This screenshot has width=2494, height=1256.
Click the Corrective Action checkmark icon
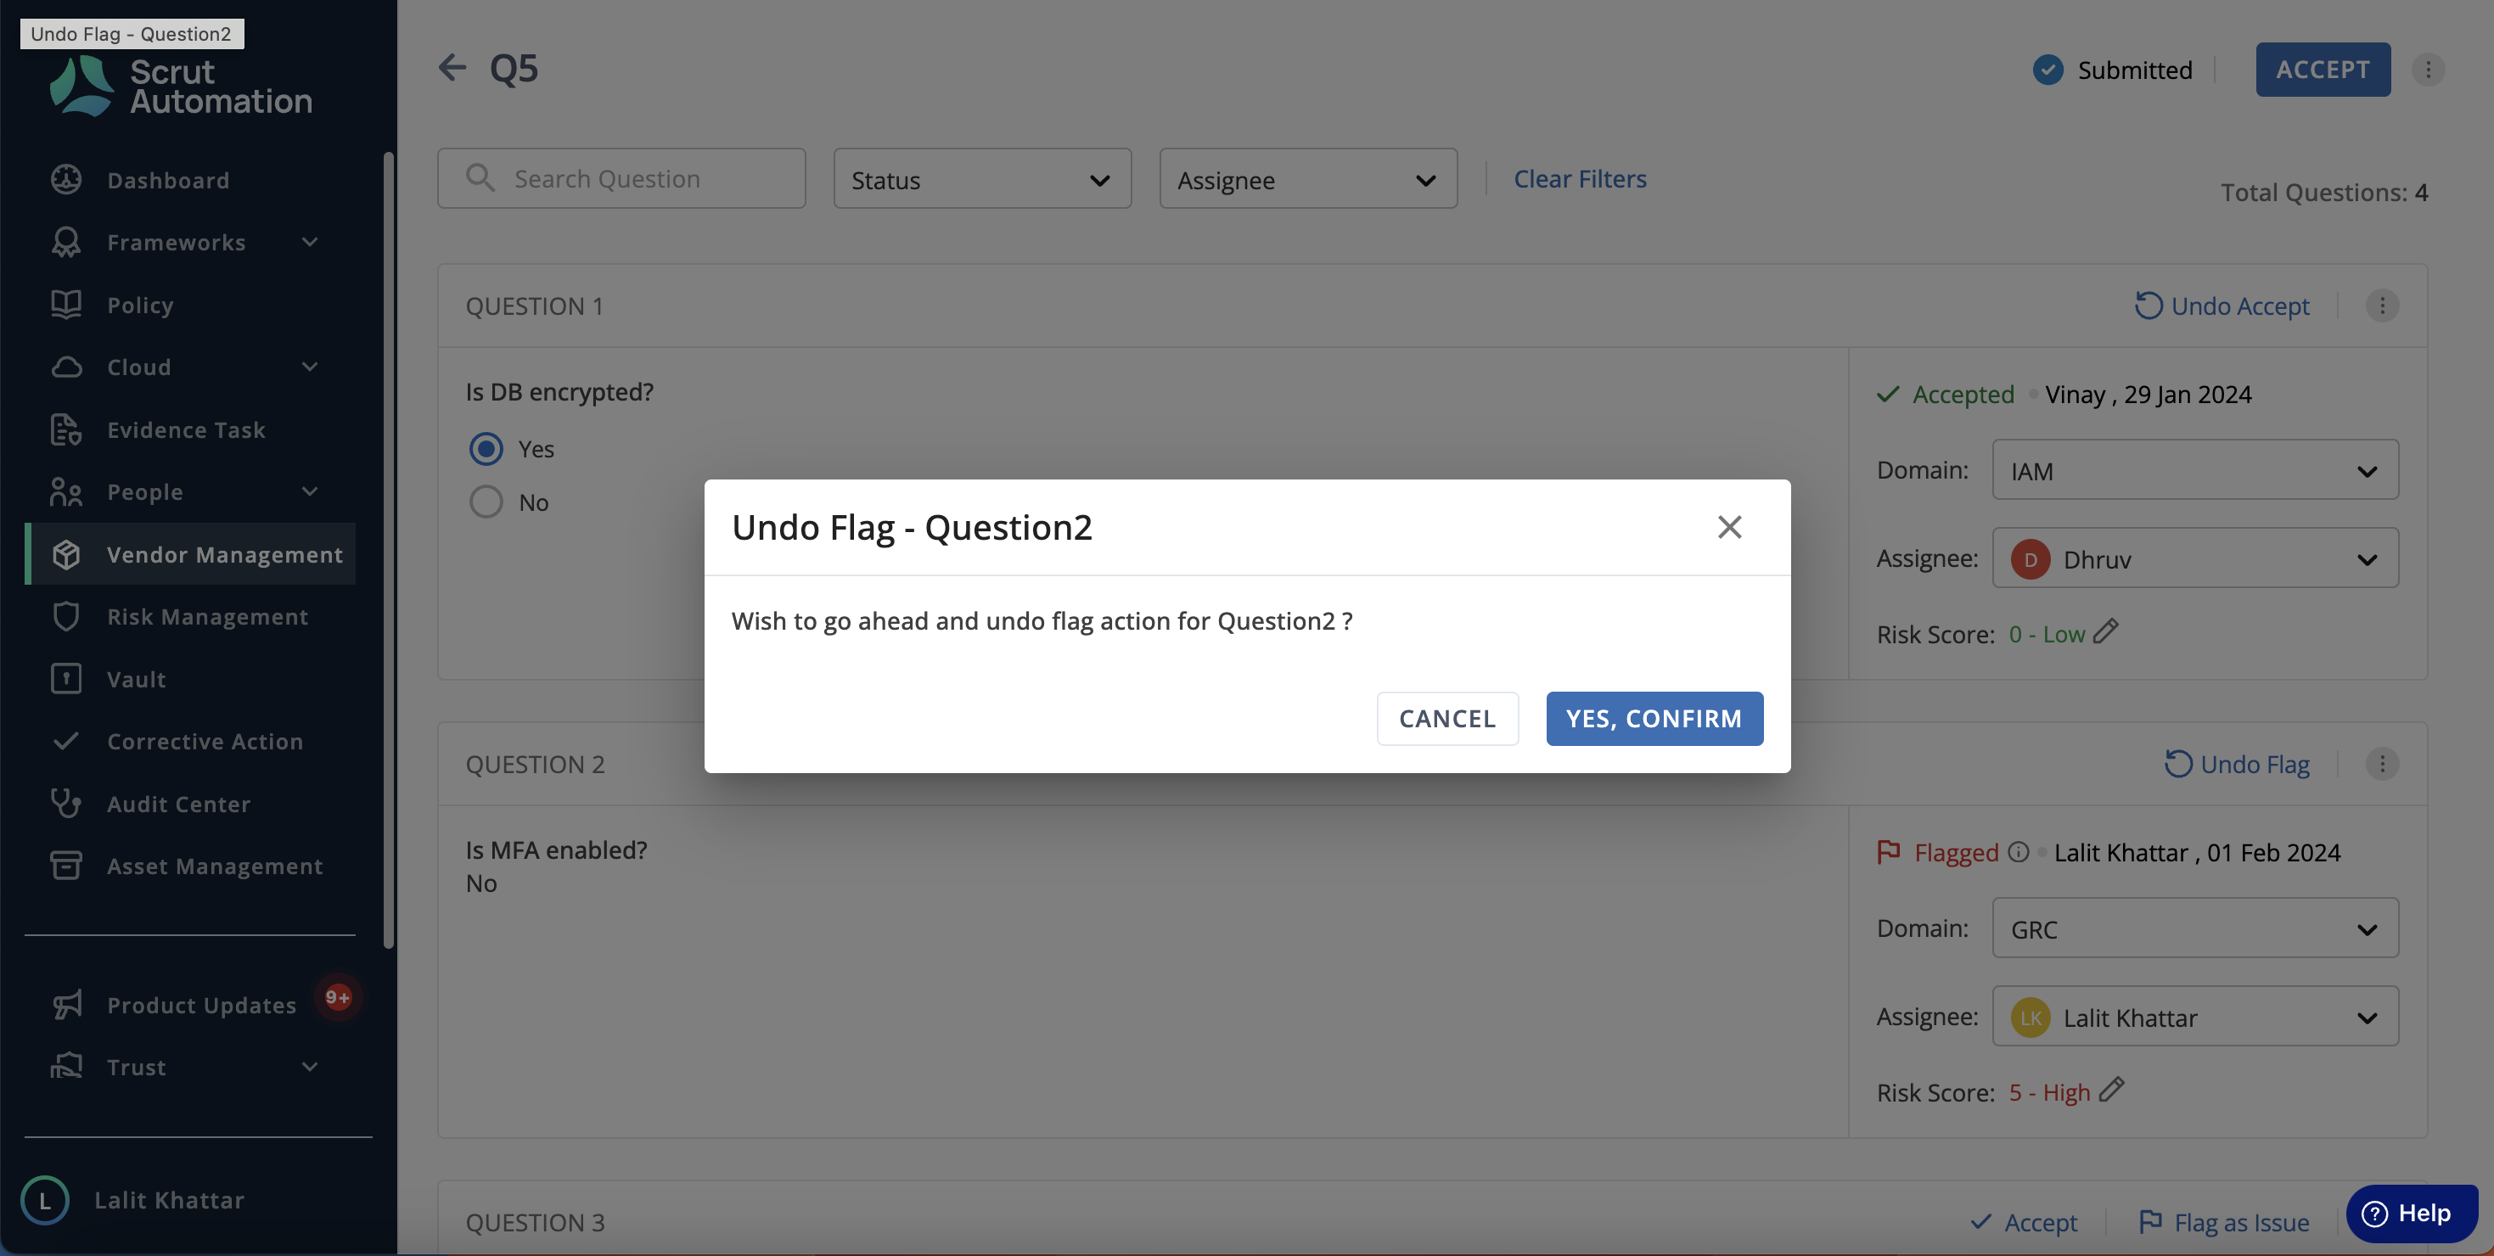pyautogui.click(x=66, y=741)
